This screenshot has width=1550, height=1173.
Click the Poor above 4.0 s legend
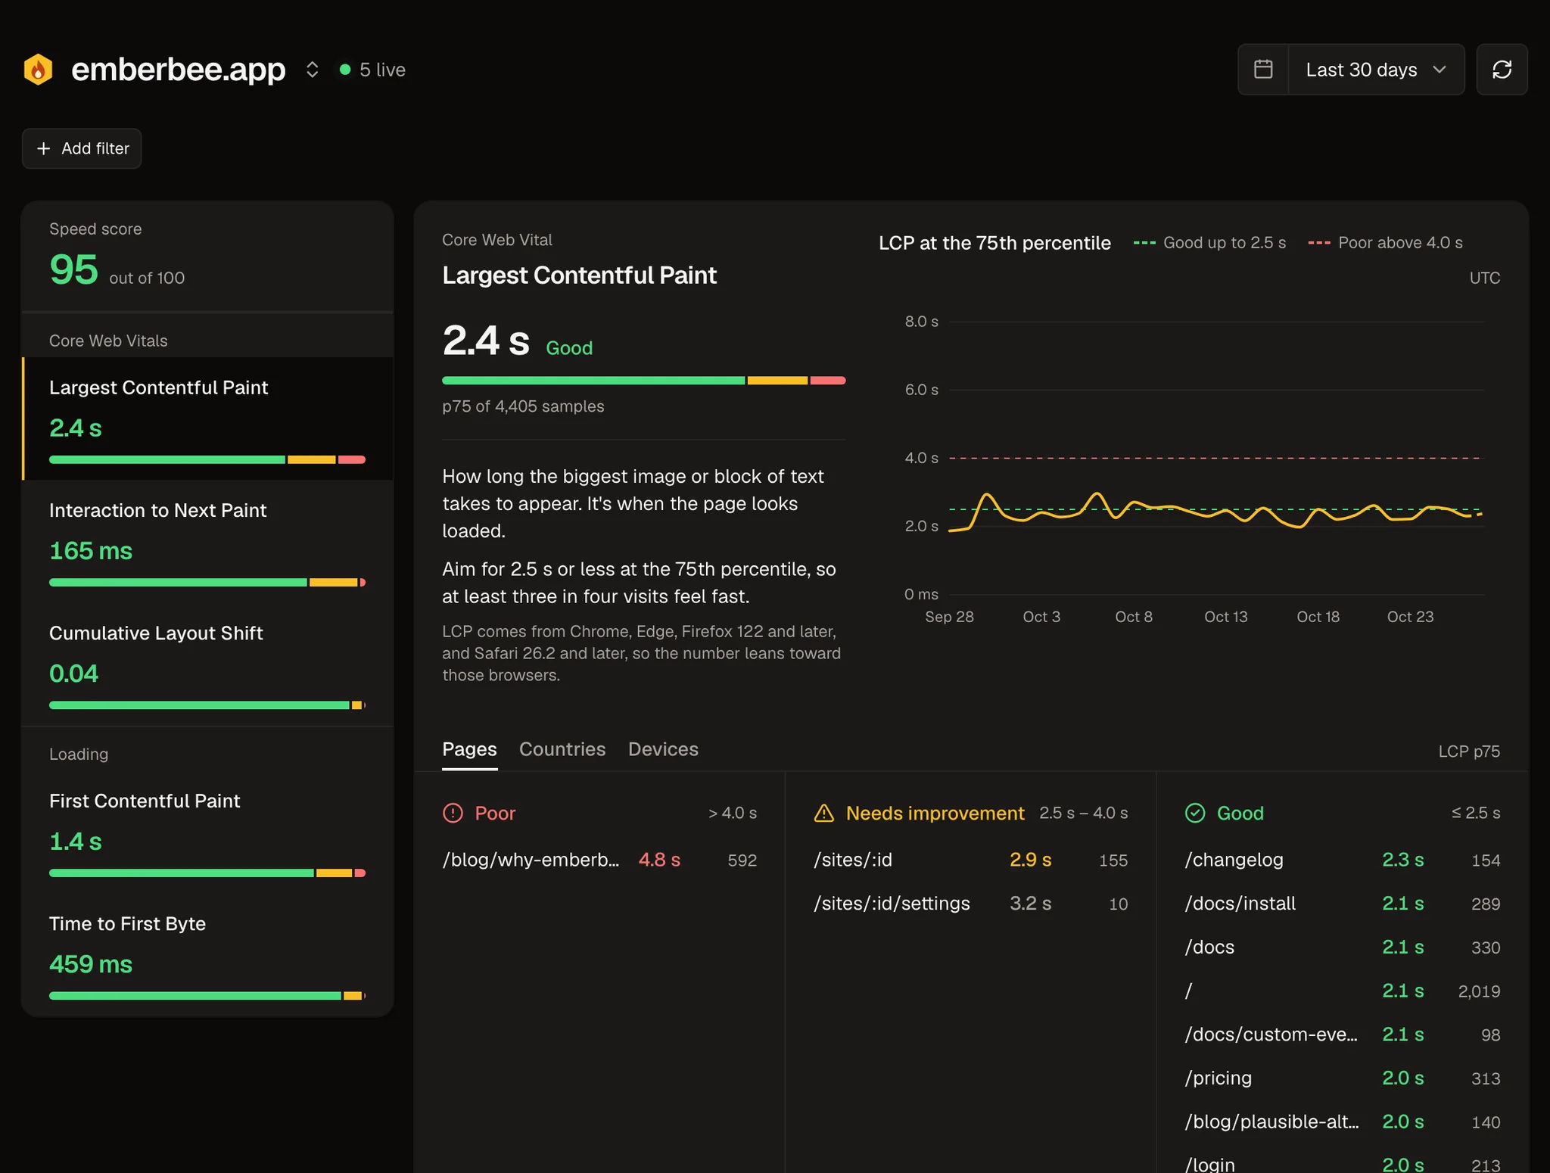click(1385, 243)
